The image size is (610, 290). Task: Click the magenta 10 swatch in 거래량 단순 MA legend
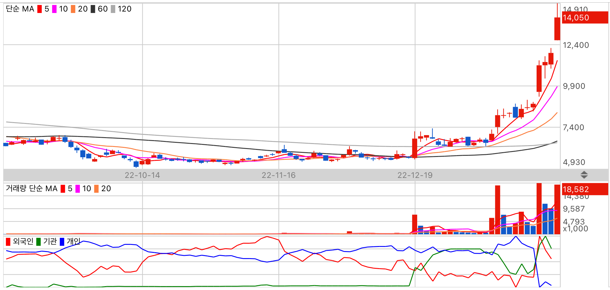[78, 189]
